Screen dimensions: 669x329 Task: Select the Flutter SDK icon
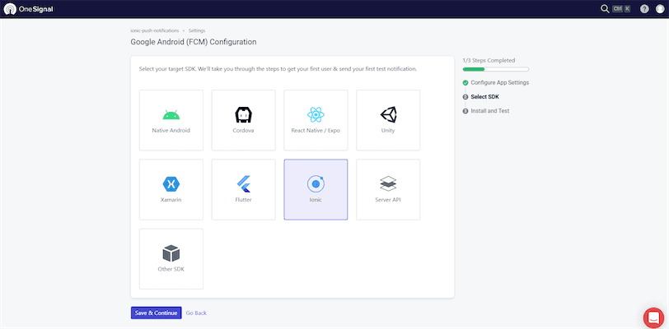click(x=244, y=184)
